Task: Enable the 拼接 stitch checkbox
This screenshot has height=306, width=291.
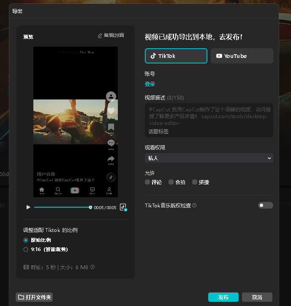Action: 195,182
